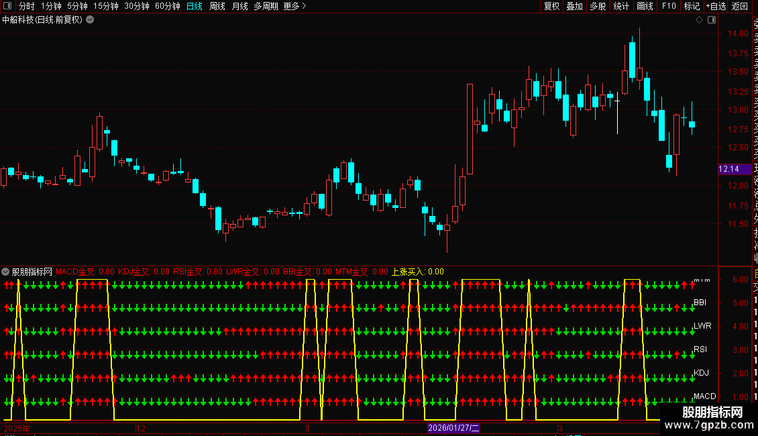Add stock with +自选 button

click(x=716, y=6)
